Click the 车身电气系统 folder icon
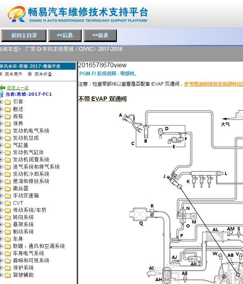The width and height of the screenshot is (243, 284). click(8, 254)
